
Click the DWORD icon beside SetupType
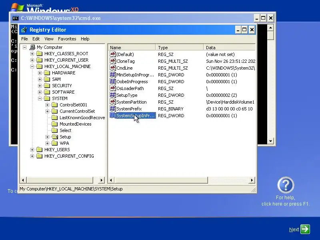(113, 95)
